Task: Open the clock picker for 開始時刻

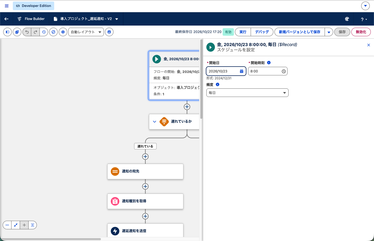Action: coord(284,71)
